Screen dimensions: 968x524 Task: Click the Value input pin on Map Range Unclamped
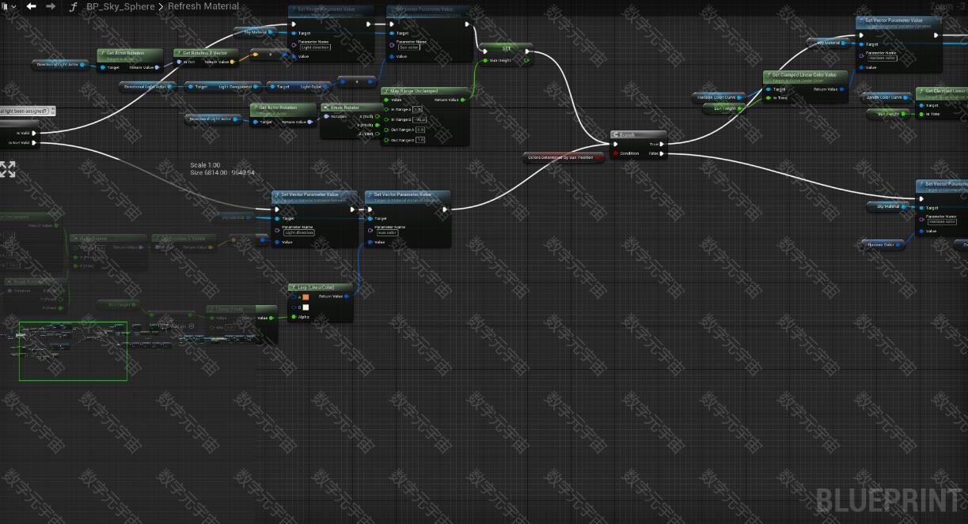pos(386,100)
